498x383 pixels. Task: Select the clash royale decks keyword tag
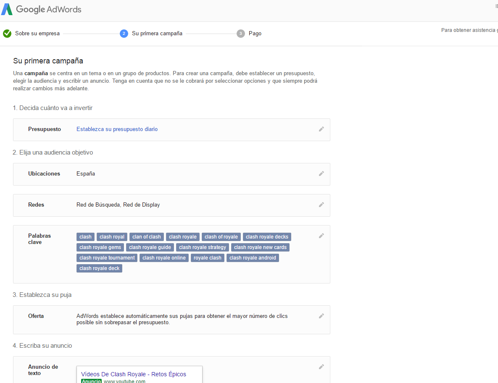tap(267, 237)
